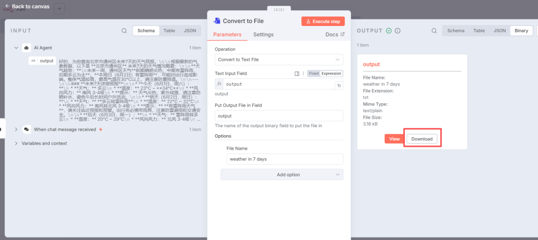Click the txt file extension value
This screenshot has height=240, width=538.
pos(366,97)
